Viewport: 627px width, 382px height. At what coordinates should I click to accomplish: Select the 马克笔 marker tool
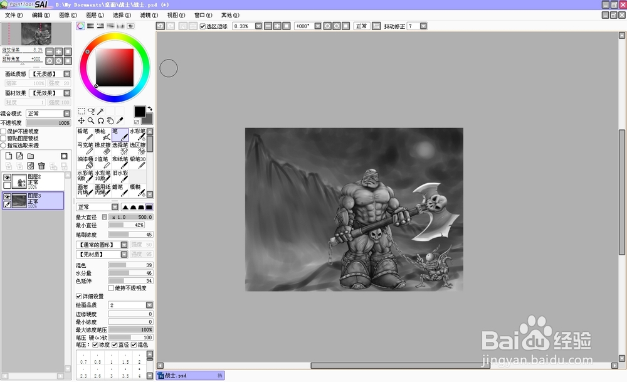click(x=85, y=149)
